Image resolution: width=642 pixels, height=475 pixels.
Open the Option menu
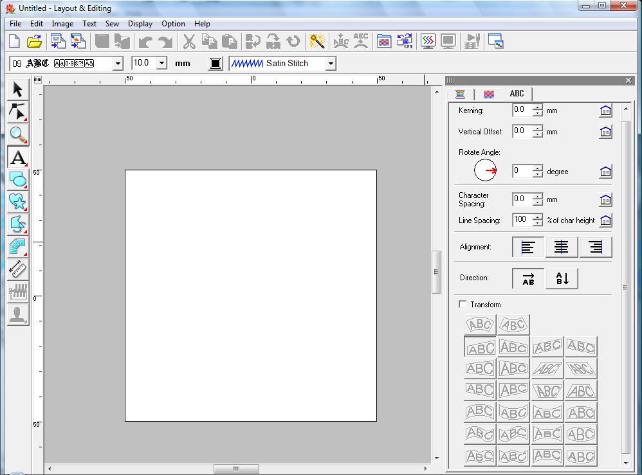(x=173, y=24)
